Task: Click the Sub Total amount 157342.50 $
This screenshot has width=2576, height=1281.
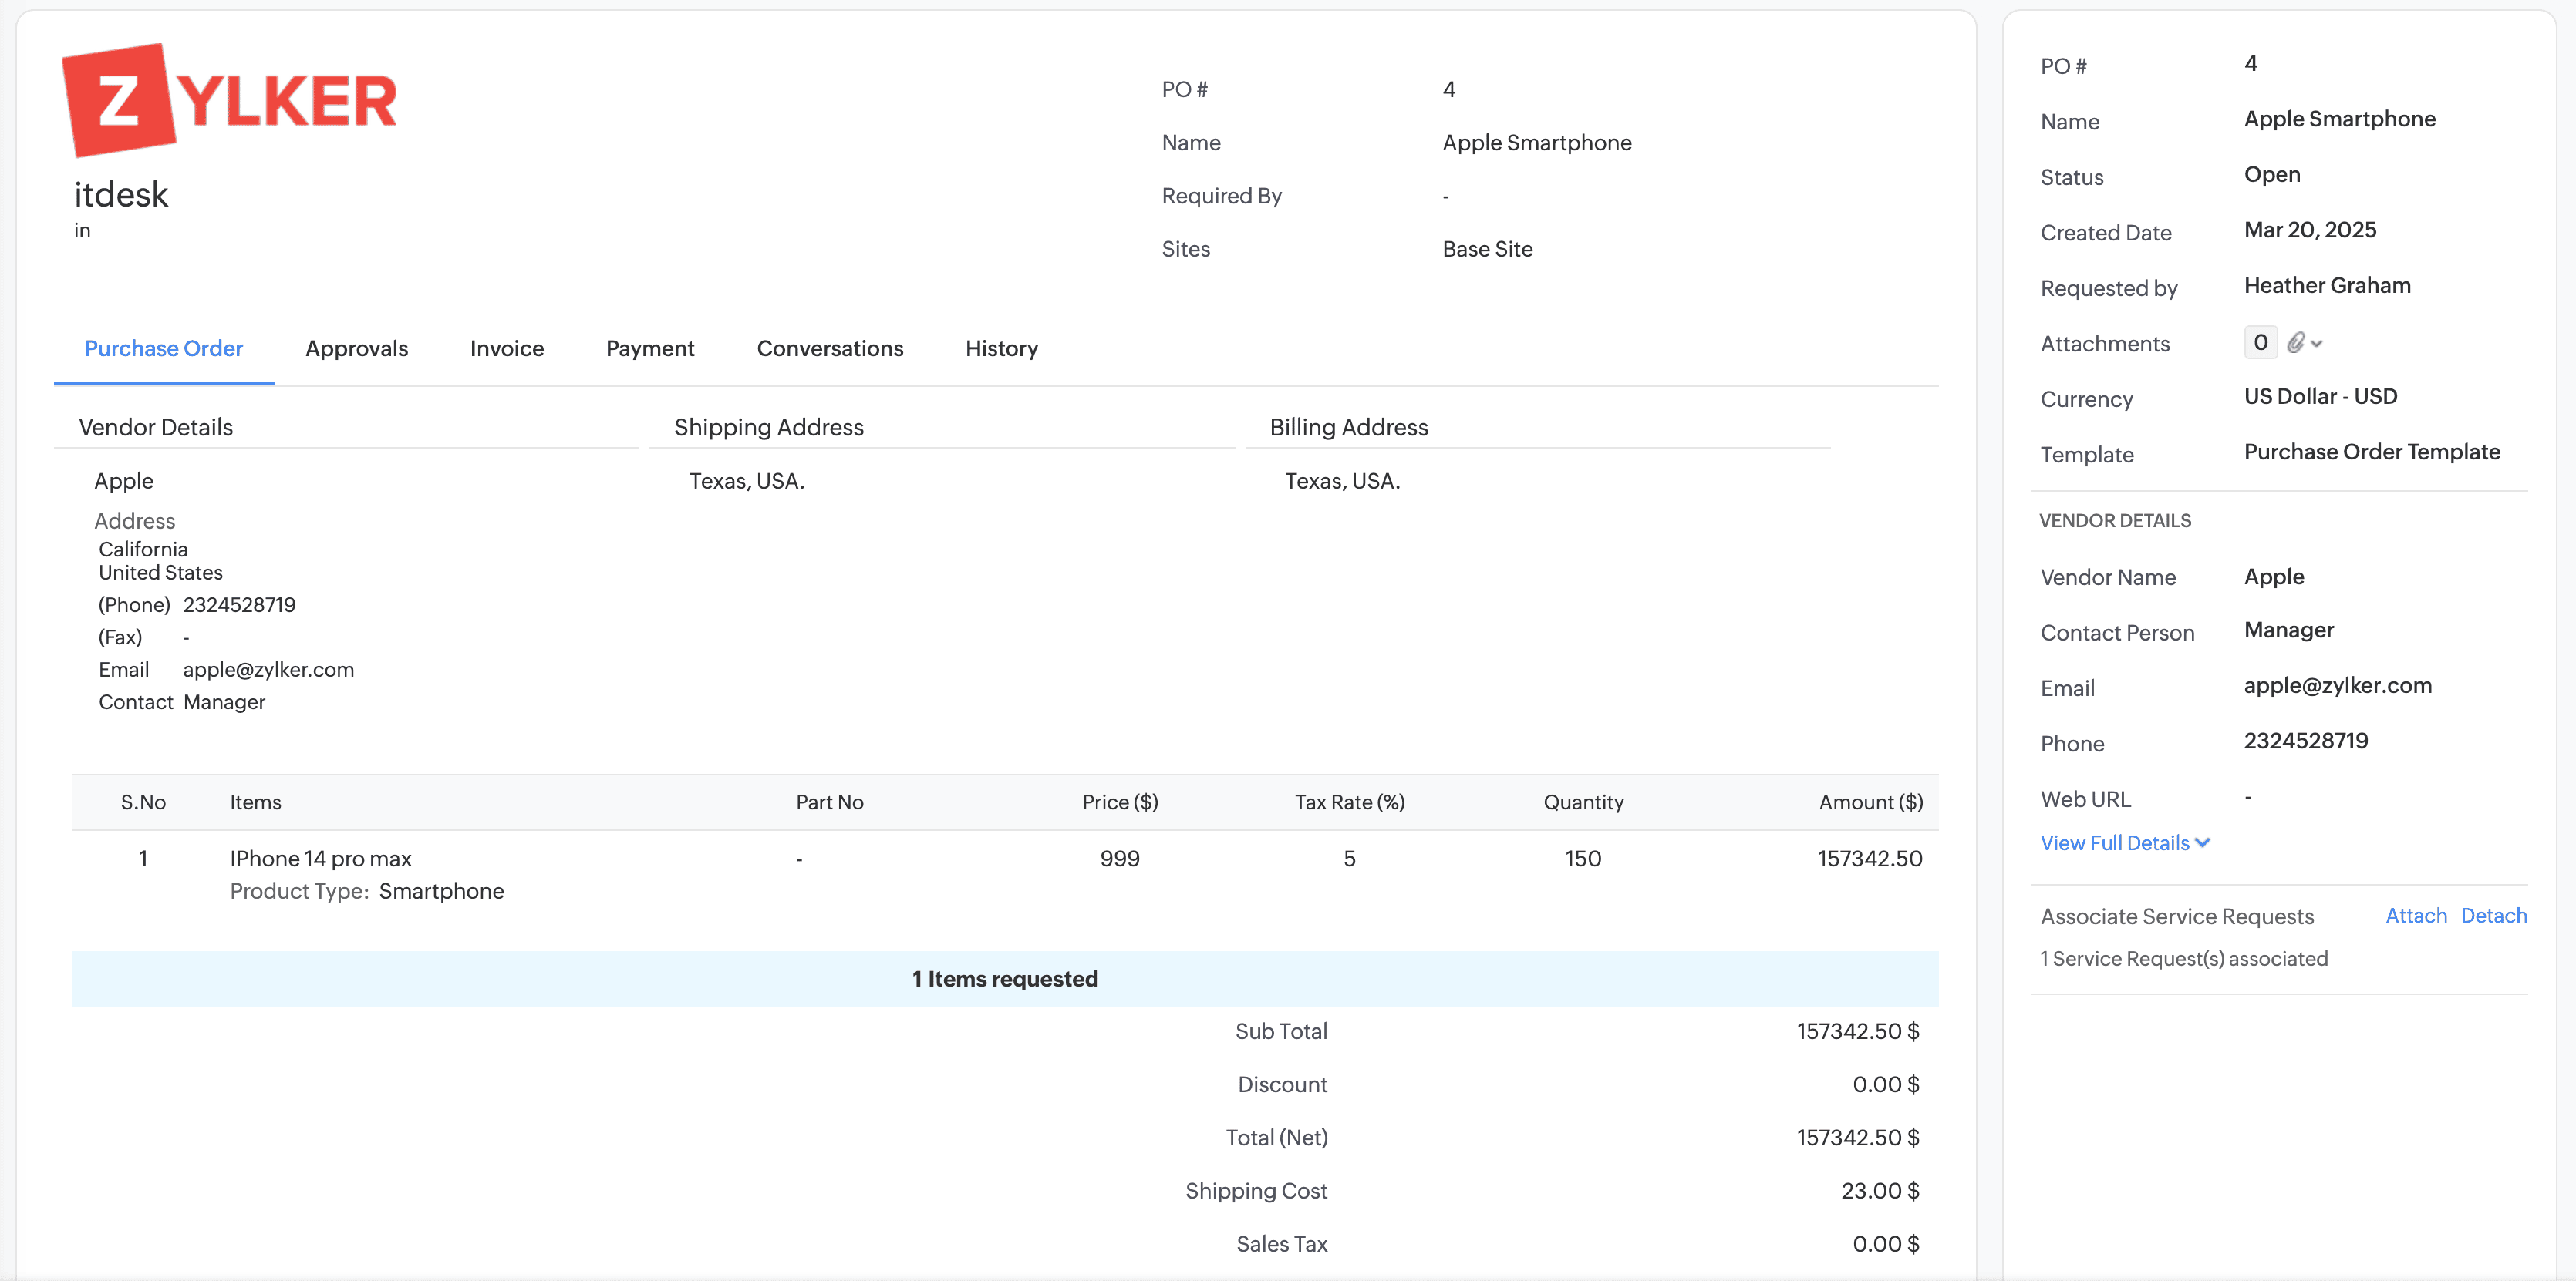Action: point(1858,1031)
